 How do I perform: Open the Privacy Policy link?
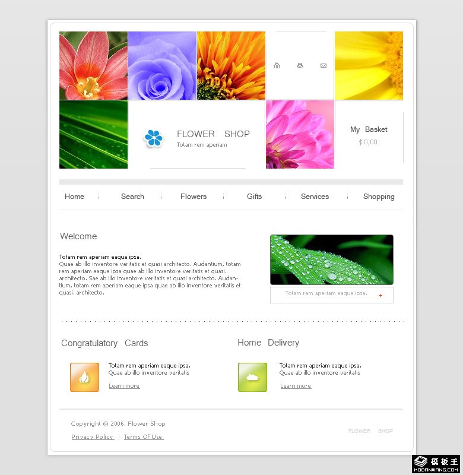(93, 436)
